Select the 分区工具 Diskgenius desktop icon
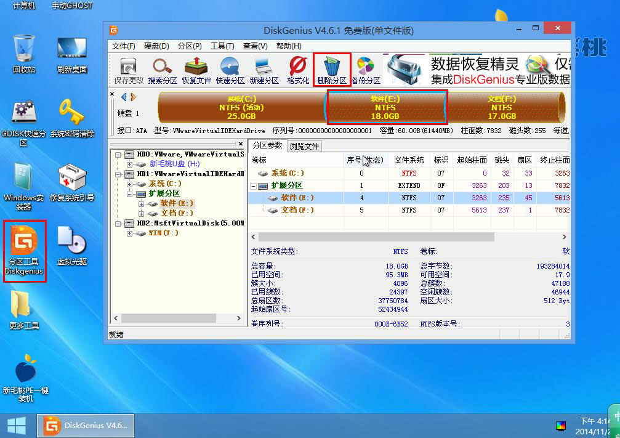 [25, 251]
